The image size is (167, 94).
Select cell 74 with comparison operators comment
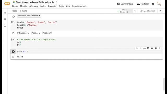[86, 42]
